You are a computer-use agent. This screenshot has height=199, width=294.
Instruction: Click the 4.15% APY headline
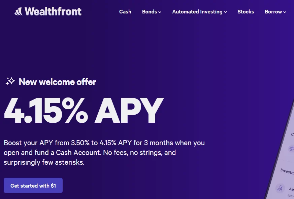(x=82, y=111)
